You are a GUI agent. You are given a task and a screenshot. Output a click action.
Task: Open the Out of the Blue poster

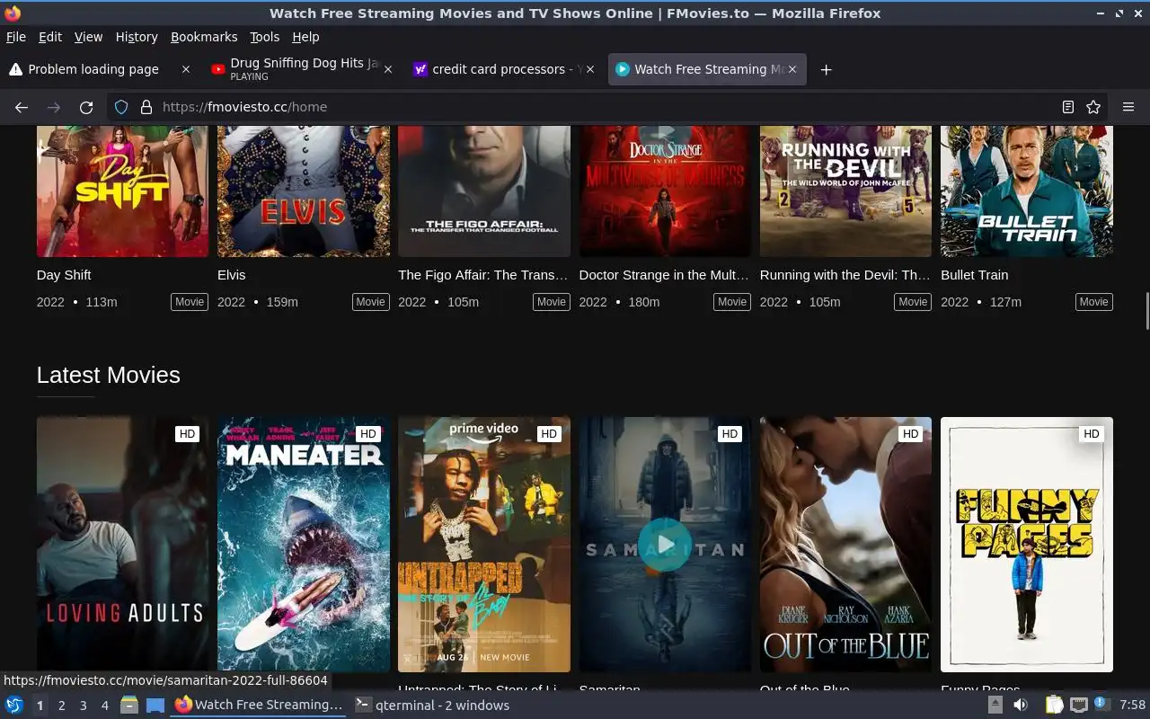[x=845, y=545]
